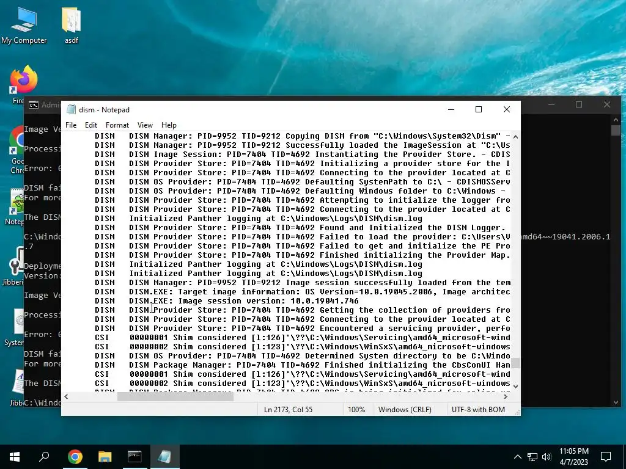The image size is (626, 469).
Task: Open the volume tray icon
Action: [547, 457]
